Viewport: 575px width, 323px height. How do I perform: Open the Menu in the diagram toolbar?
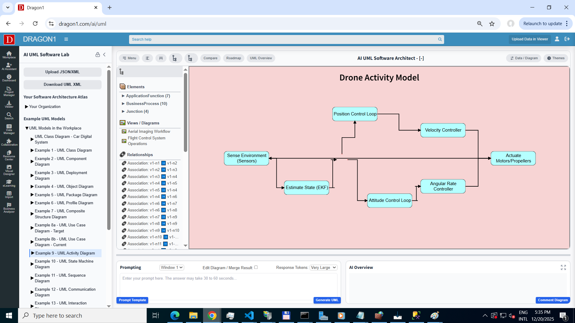click(x=129, y=58)
